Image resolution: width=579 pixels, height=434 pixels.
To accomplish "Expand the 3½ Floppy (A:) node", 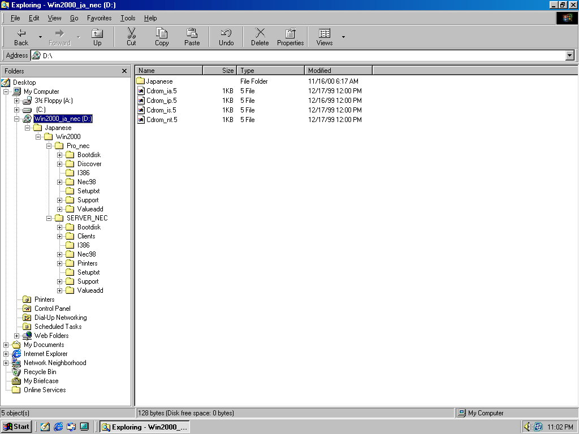I will click(16, 101).
